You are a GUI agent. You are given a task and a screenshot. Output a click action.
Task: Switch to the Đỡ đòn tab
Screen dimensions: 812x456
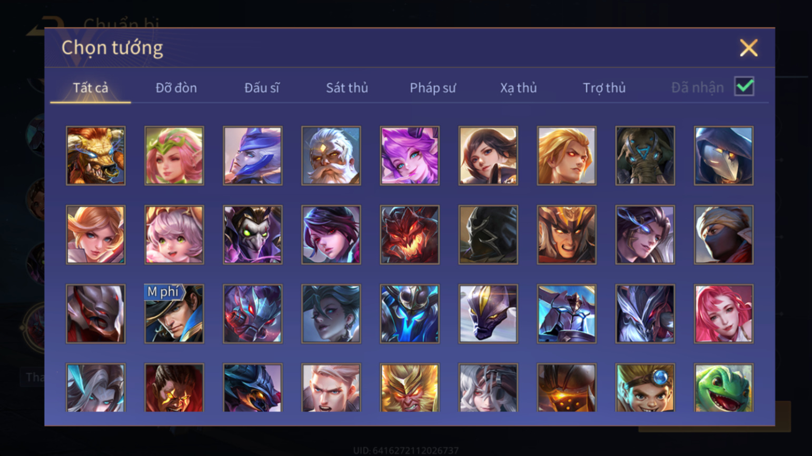176,88
